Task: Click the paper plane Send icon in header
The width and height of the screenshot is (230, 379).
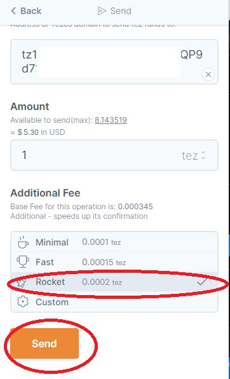Action: (x=102, y=11)
